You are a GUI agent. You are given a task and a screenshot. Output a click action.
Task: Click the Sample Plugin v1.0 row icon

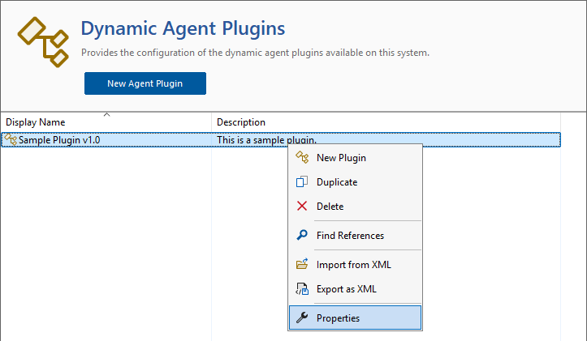pyautogui.click(x=11, y=140)
